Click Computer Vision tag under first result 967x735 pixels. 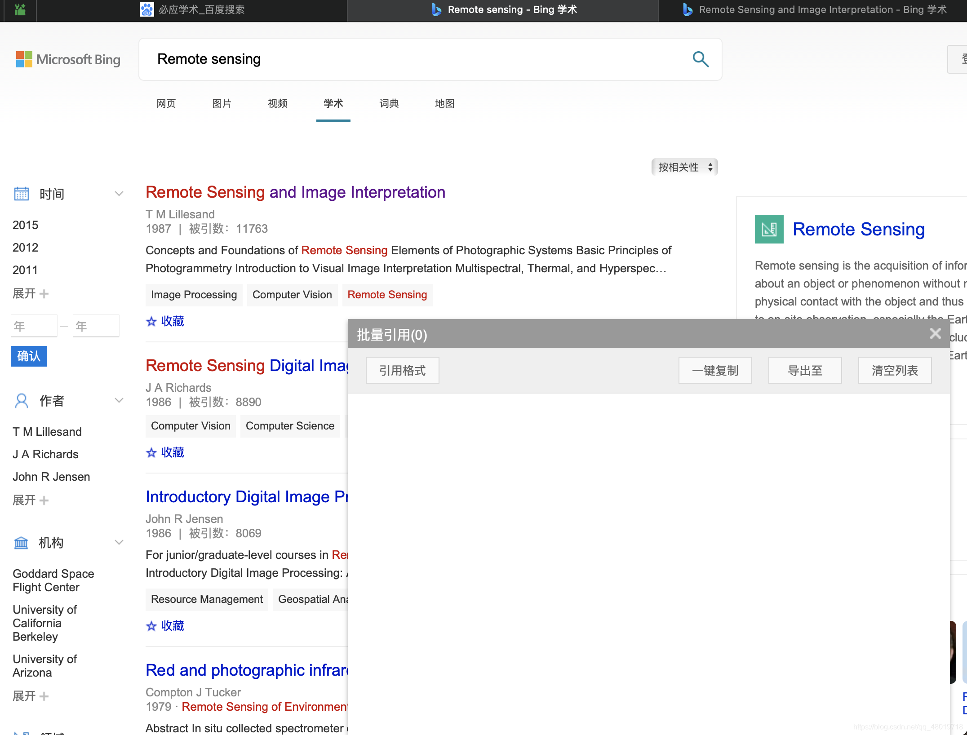[x=292, y=295]
